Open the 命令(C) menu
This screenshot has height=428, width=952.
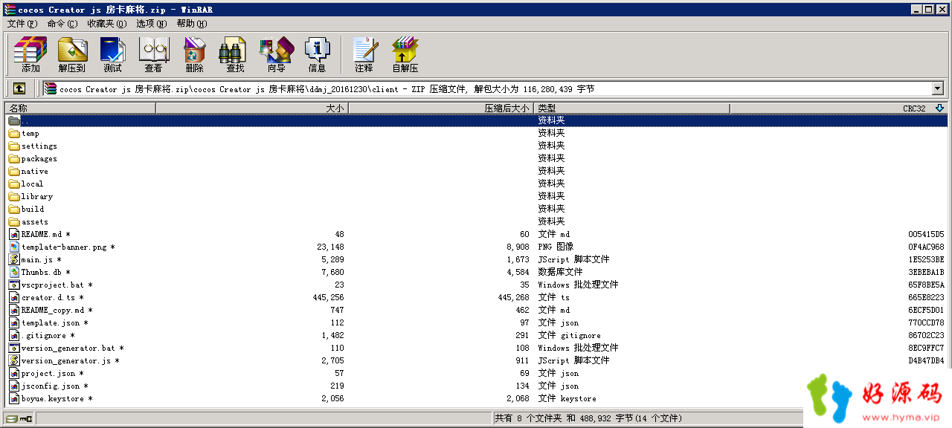click(62, 24)
